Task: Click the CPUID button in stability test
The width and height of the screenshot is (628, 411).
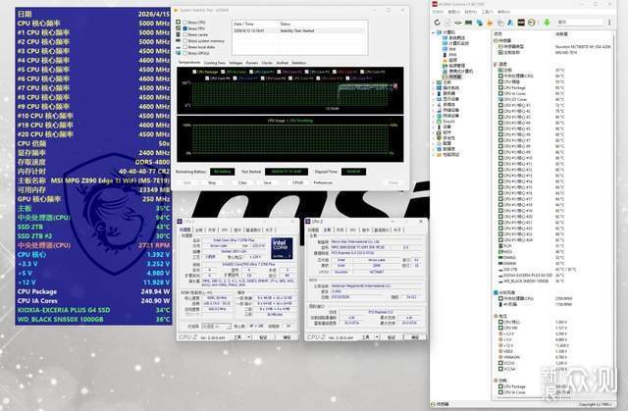Action: (297, 182)
